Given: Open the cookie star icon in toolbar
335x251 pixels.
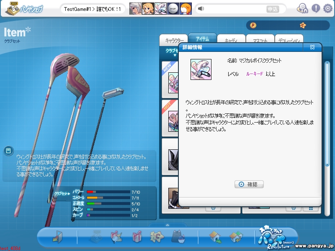Looking at the screenshot, I should pyautogui.click(x=157, y=236).
